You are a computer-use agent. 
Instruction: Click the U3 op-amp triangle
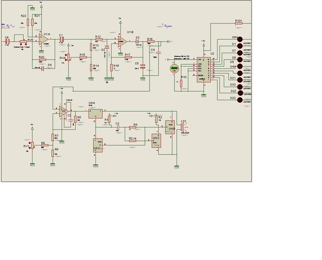pyautogui.click(x=64, y=111)
